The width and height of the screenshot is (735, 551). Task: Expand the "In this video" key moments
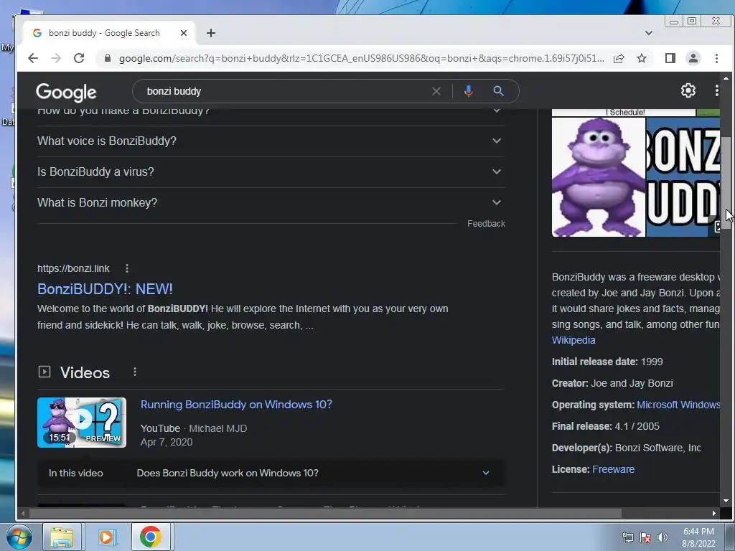tap(271, 474)
